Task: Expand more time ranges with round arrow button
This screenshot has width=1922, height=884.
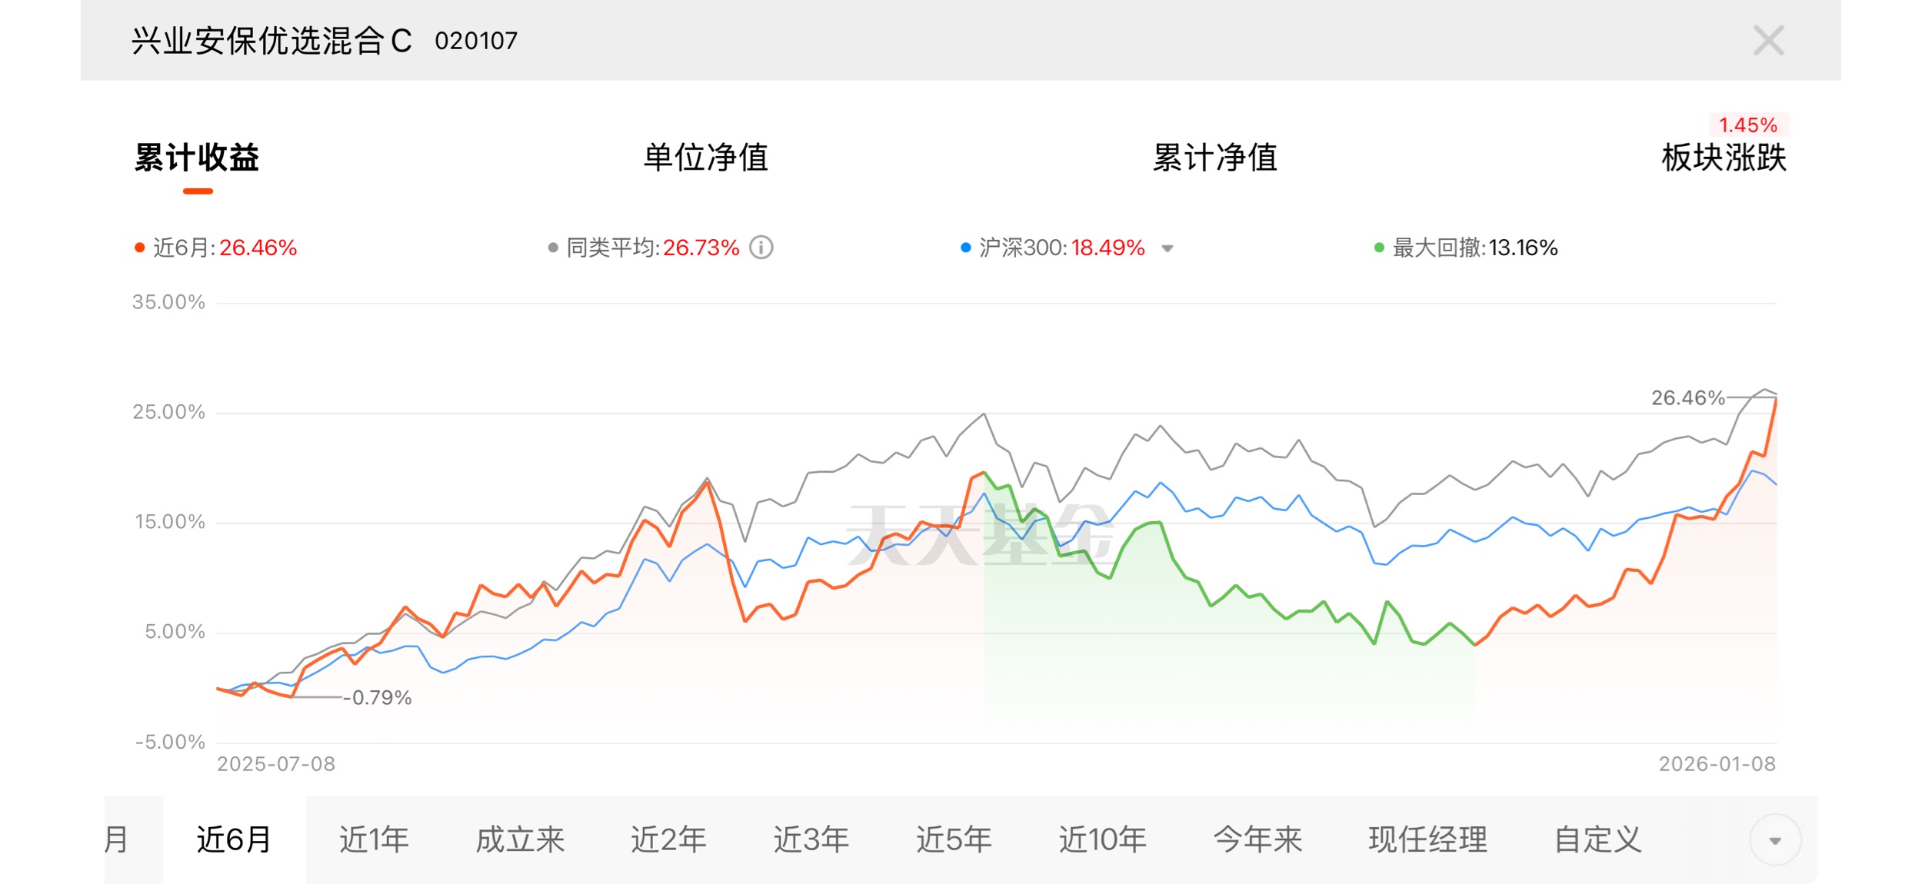Action: point(1775,840)
